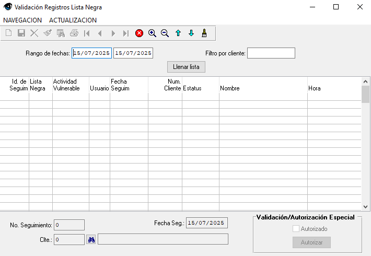371x256 pixels.
Task: Click the zoom in magnifier icon
Action: [x=153, y=33]
